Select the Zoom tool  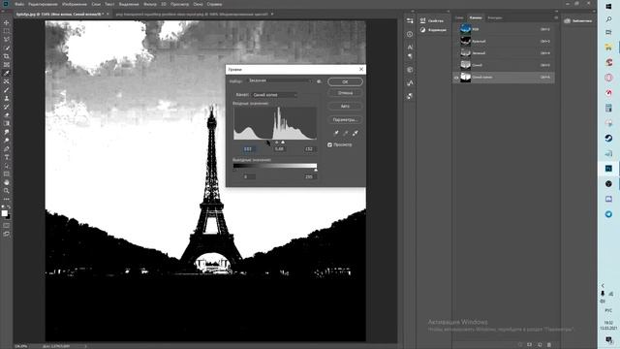(7, 191)
